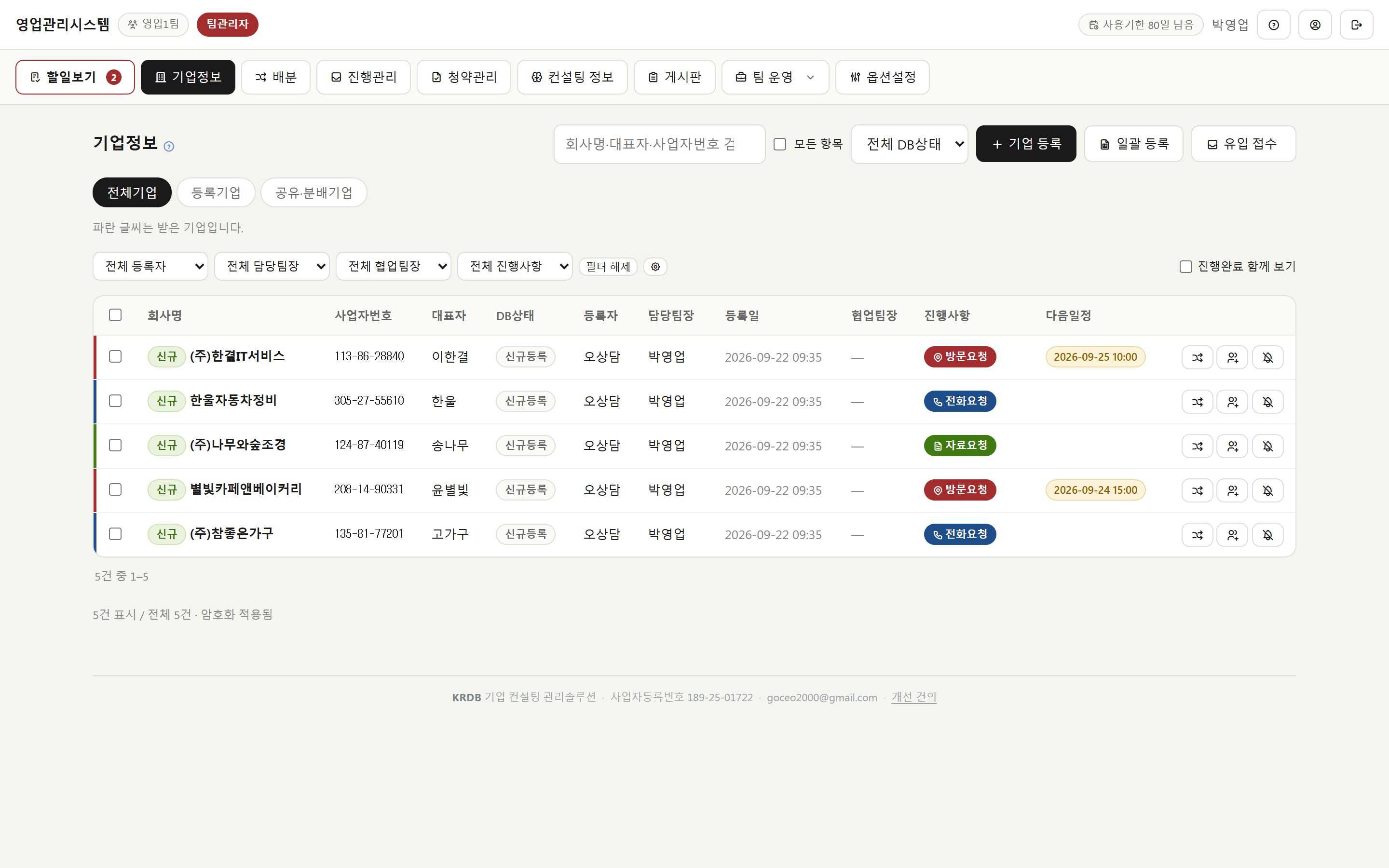Check the (주)참좋은가구 row checkbox
The width and height of the screenshot is (1389, 868).
pyautogui.click(x=115, y=534)
